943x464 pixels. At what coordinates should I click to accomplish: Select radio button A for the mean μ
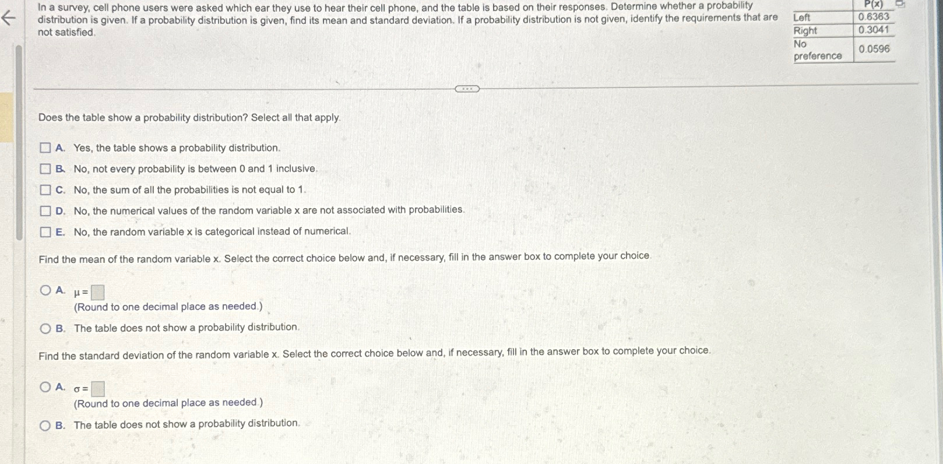tap(45, 289)
